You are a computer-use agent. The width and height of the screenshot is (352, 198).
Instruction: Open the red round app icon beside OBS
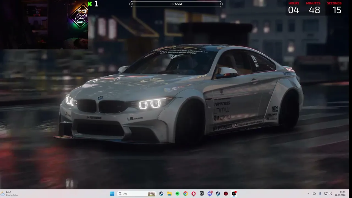click(x=226, y=194)
